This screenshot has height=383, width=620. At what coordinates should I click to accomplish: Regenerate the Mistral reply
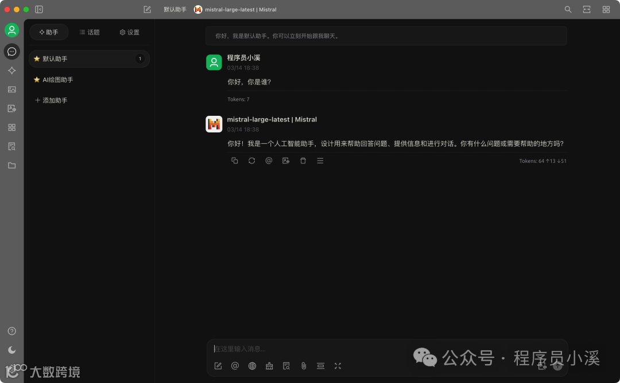[x=251, y=161]
